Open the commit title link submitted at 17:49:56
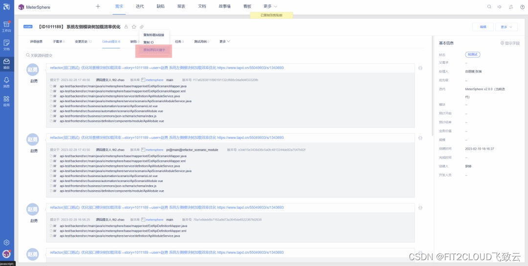The height and width of the screenshot is (266, 528). click(167, 67)
